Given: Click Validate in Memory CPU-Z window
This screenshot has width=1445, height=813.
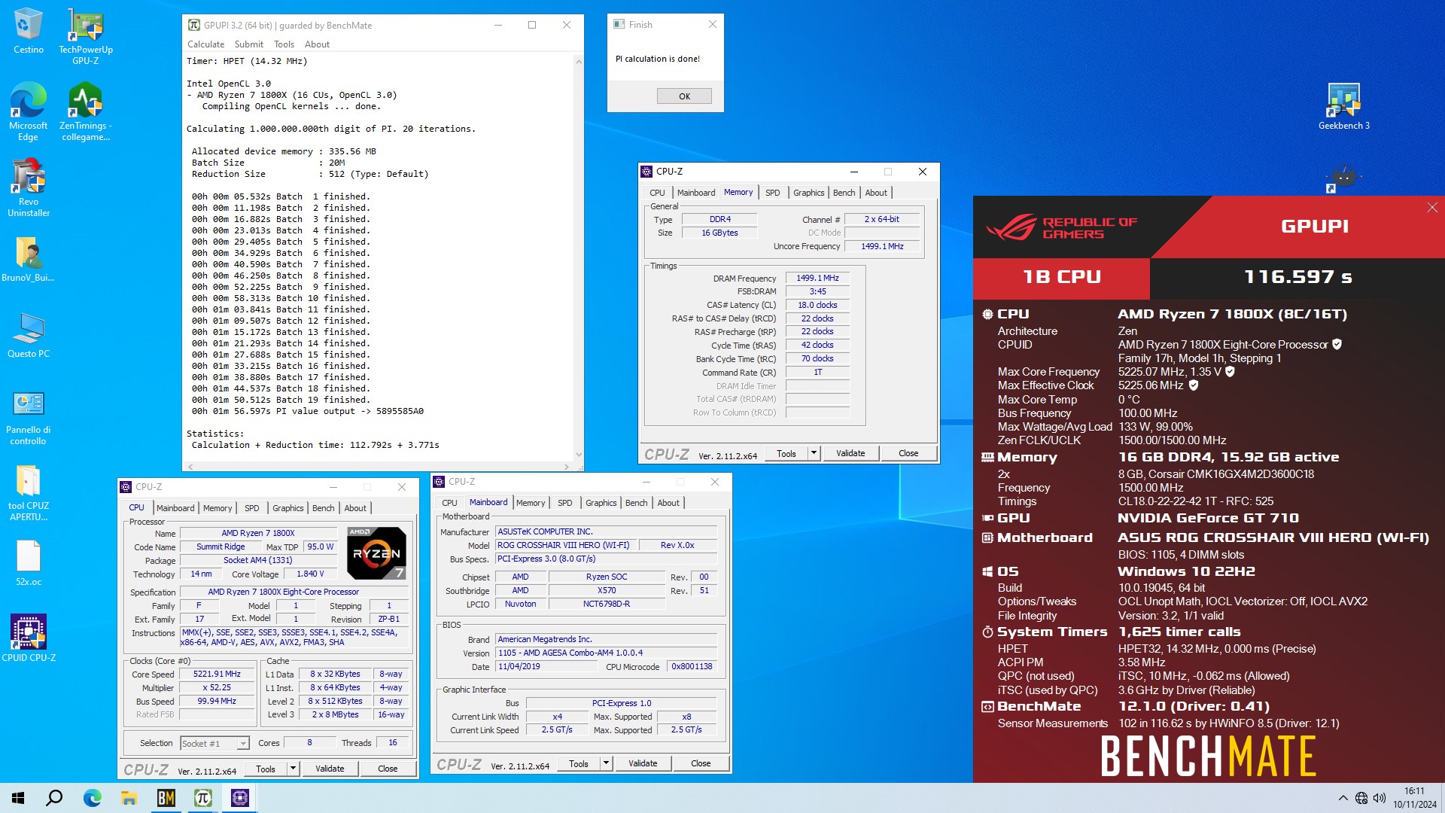Looking at the screenshot, I should click(x=850, y=453).
